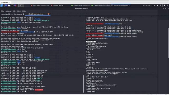Click the right terminal pane scrollbar
This screenshot has height=95, width=169.
point(168,43)
